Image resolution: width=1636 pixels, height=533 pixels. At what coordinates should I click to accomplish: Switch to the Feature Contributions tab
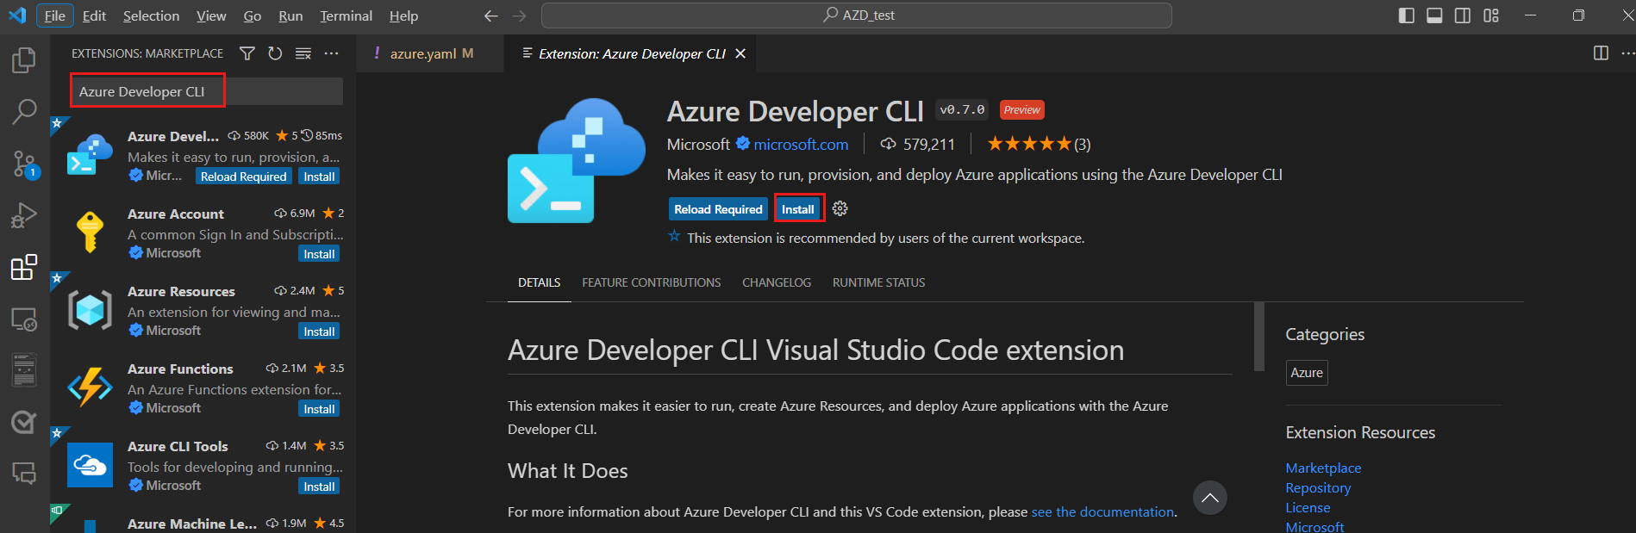[x=651, y=282]
